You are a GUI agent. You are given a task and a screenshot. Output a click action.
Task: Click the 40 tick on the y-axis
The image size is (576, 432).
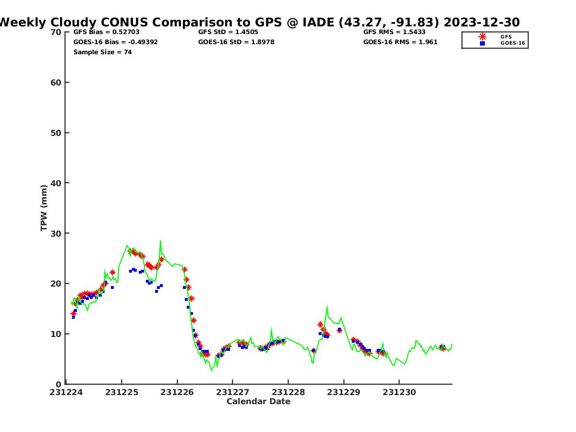56,183
